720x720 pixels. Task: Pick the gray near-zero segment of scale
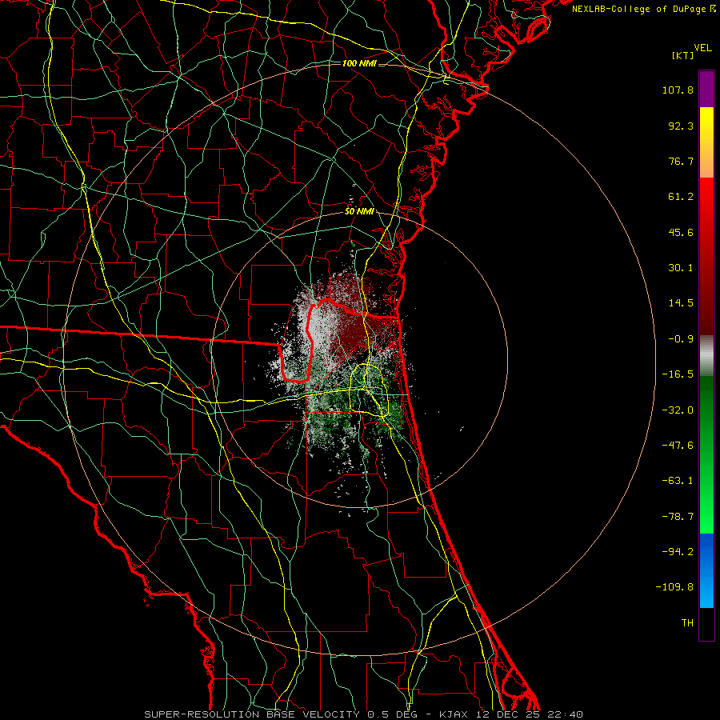pos(706,356)
